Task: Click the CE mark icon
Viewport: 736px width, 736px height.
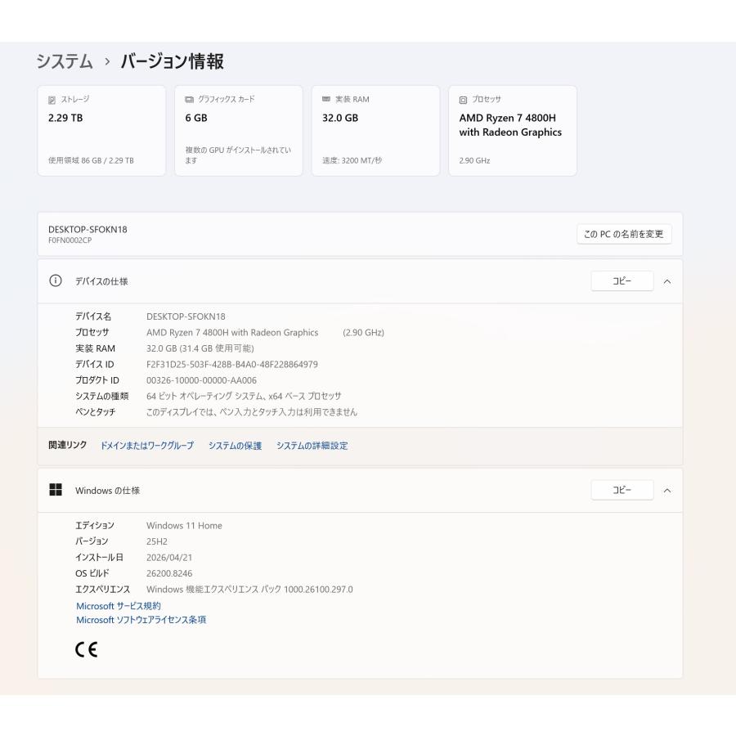Action: [x=87, y=649]
